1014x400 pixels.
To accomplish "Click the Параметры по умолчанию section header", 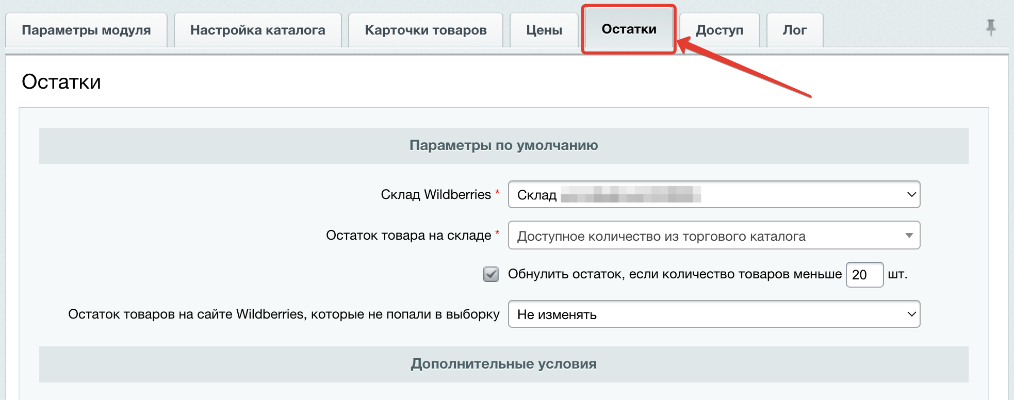I will tap(503, 146).
